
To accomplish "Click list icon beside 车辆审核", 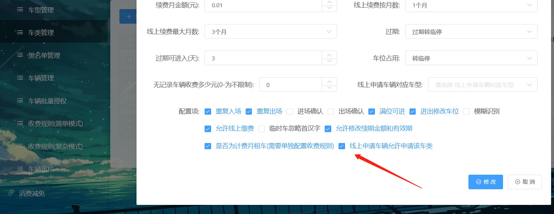I will [20, 169].
